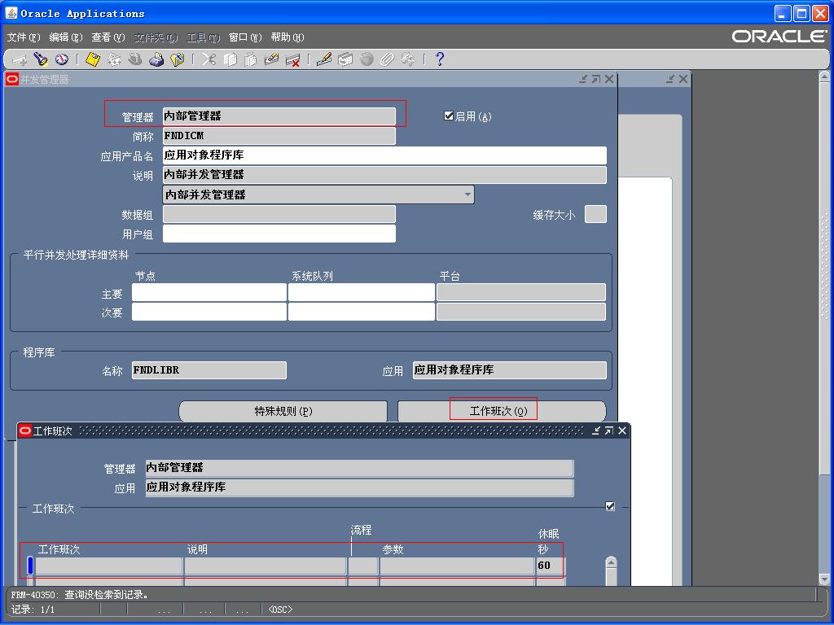
Task: Open the 工具(T) menu
Action: pyautogui.click(x=203, y=37)
